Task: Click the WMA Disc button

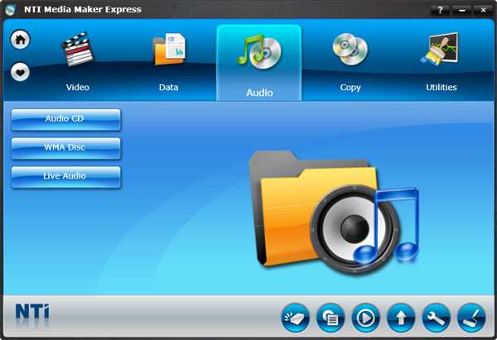Action: [66, 148]
